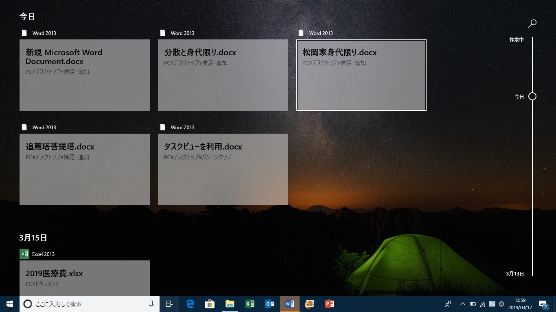This screenshot has height=312, width=556.
Task: Click the Excel 2013 app label
Action: coord(43,254)
